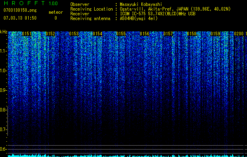Click the 0157 time marker
The height and width of the screenshot is (157, 247).
tap(168, 34)
